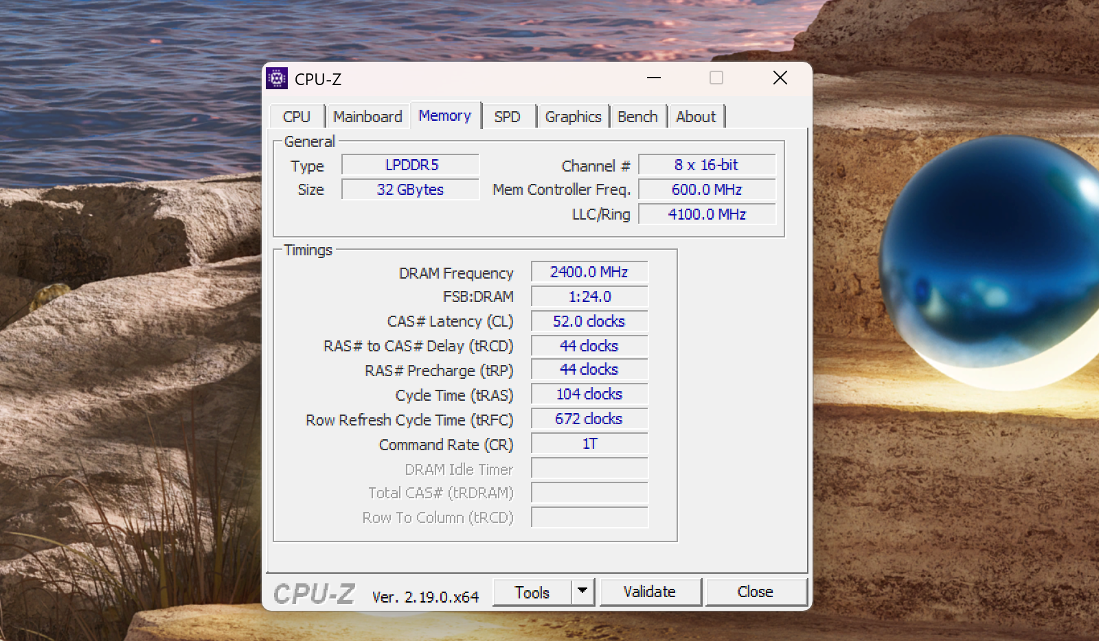Click the tRFC value 672 clocks
This screenshot has height=641, width=1099.
coord(589,419)
